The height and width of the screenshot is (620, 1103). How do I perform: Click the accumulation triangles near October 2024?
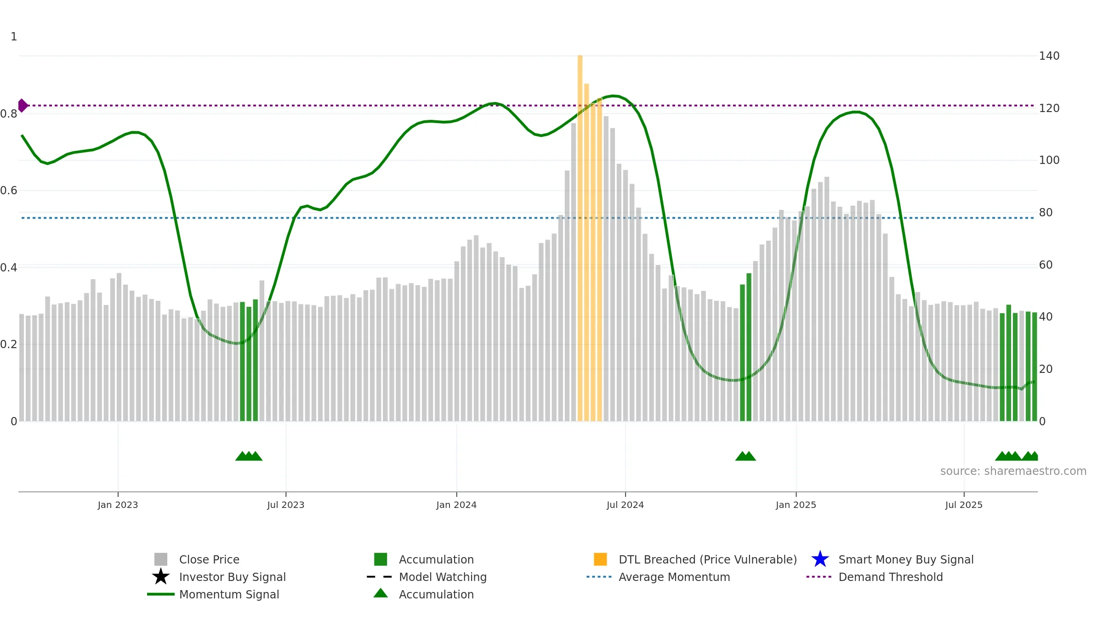pyautogui.click(x=745, y=456)
